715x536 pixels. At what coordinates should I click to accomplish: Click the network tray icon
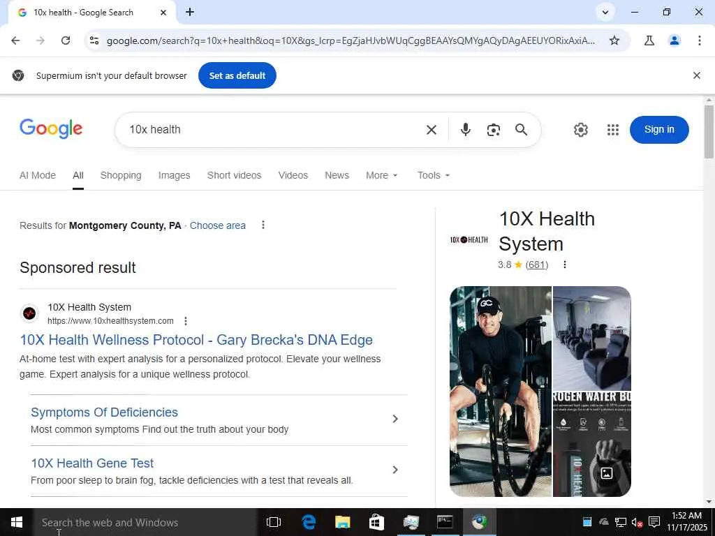[x=620, y=522]
